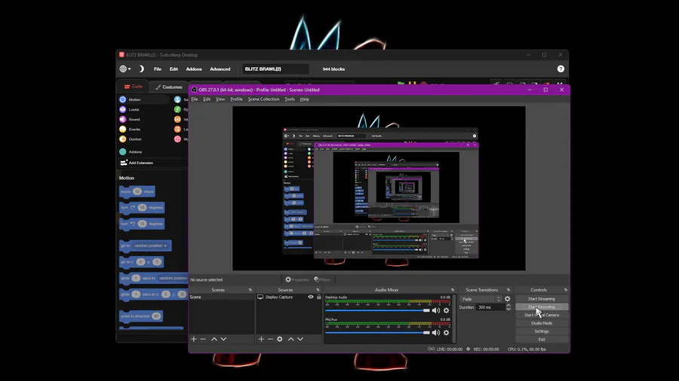Toggle Display Capture visibility eye

point(311,297)
